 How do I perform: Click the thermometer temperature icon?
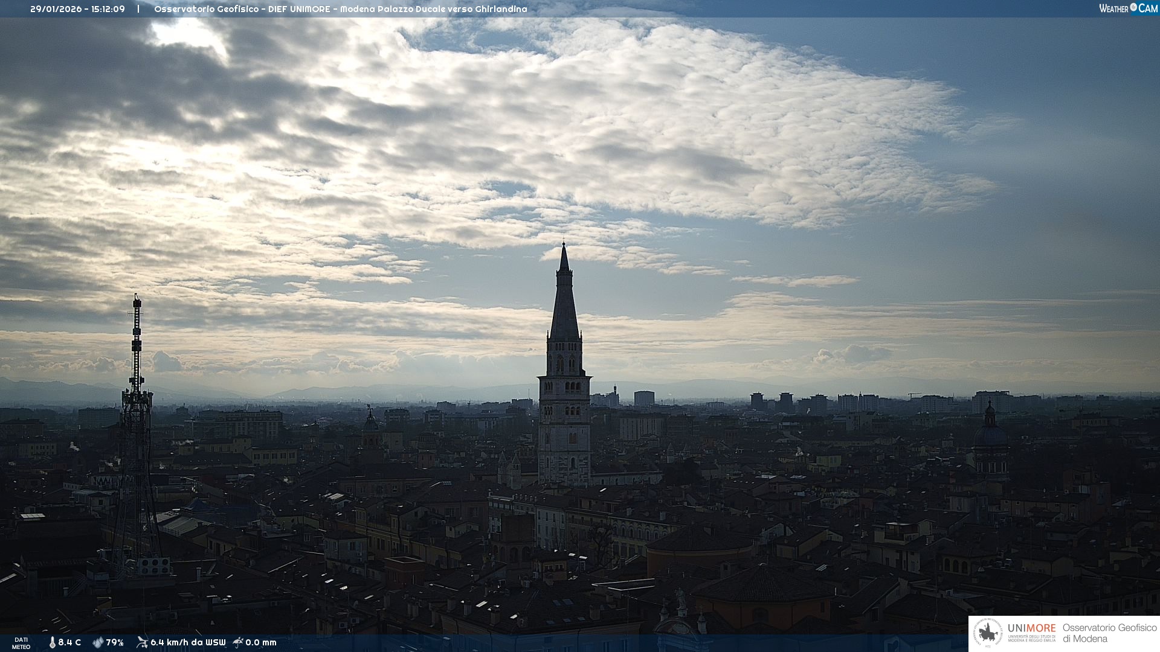pyautogui.click(x=53, y=642)
